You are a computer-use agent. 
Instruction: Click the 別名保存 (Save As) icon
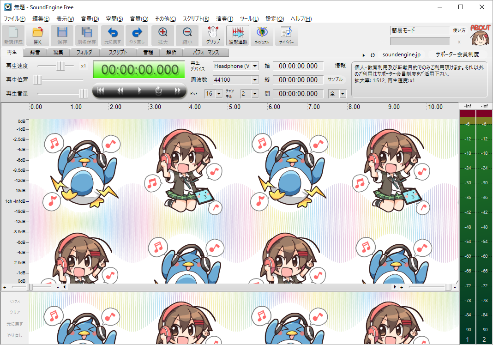coord(86,35)
